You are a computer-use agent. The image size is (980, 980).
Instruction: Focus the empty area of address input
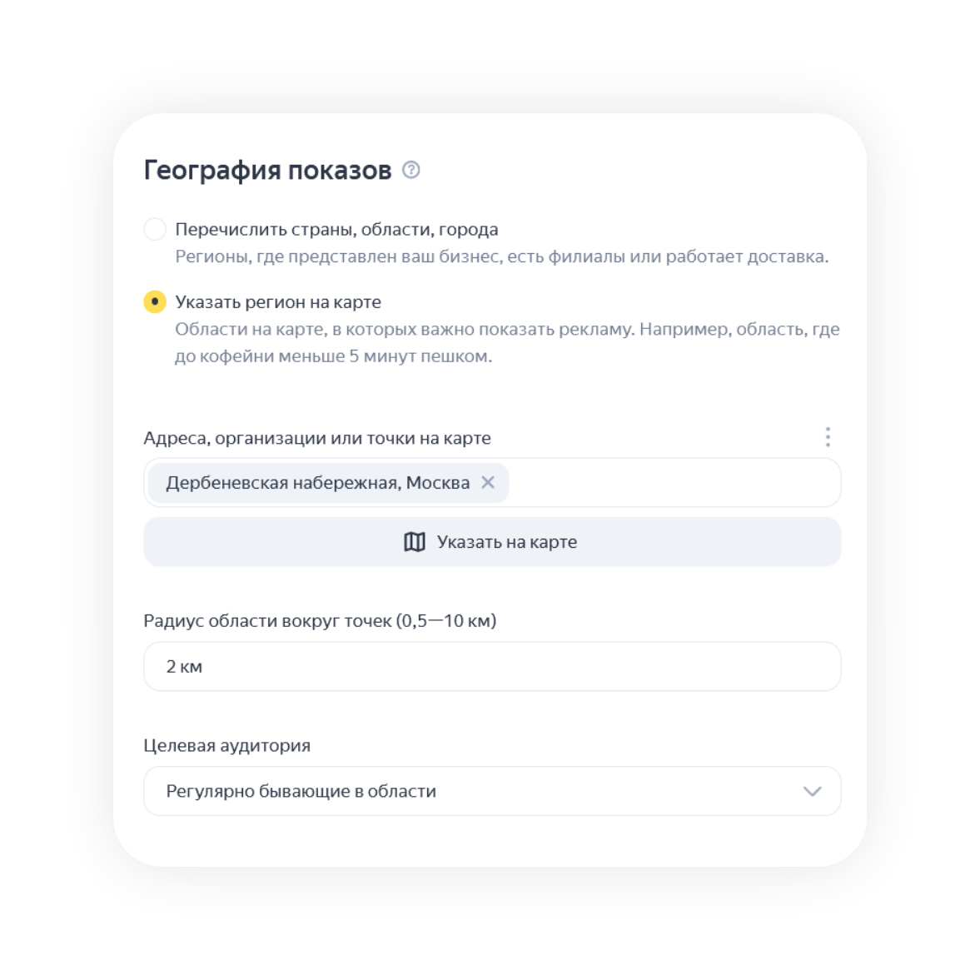tap(674, 482)
